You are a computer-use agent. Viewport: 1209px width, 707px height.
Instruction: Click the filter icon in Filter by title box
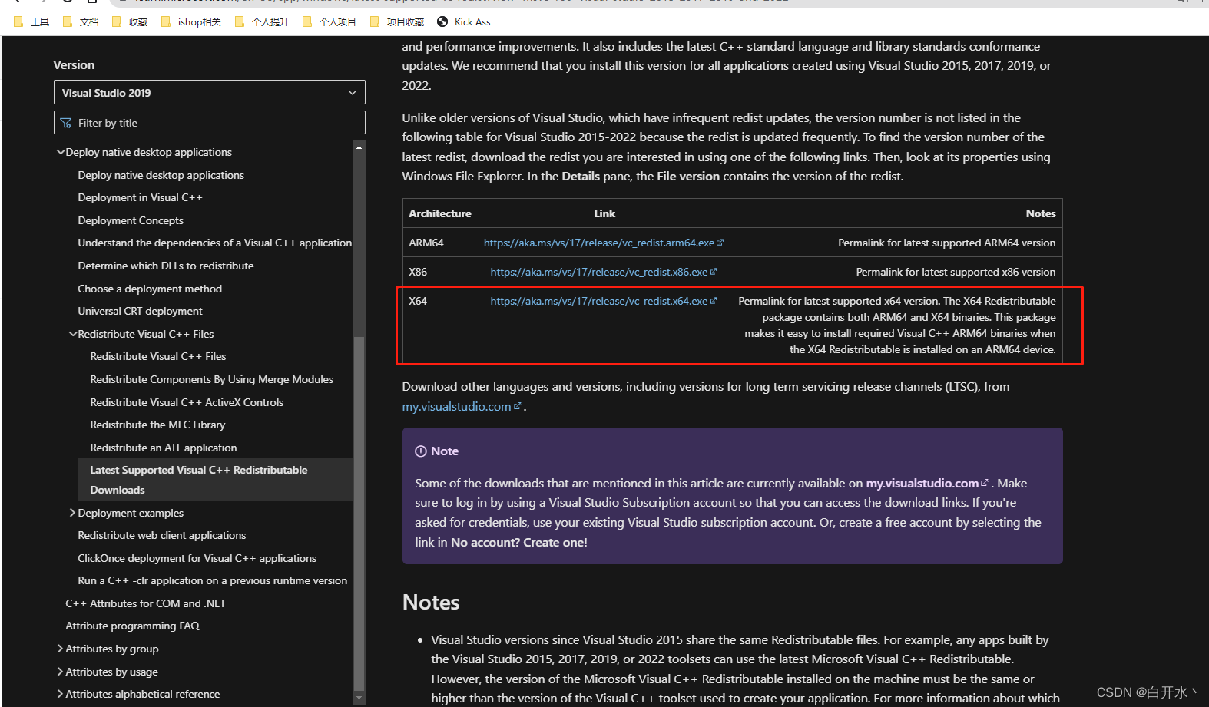tap(66, 123)
